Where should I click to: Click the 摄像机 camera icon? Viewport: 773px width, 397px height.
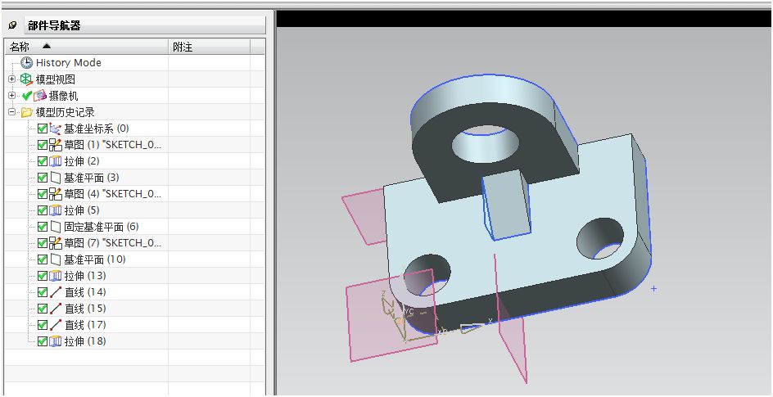pyautogui.click(x=40, y=96)
